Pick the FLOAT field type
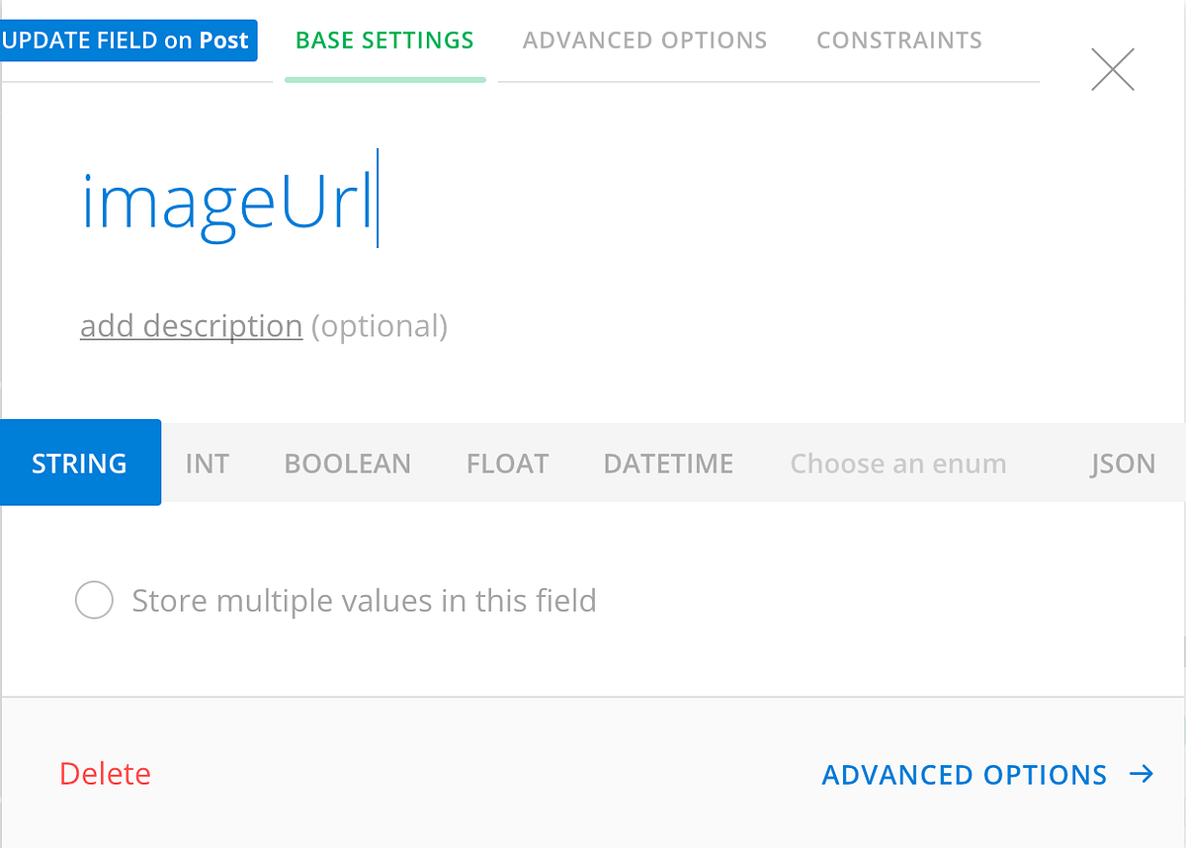 click(507, 464)
